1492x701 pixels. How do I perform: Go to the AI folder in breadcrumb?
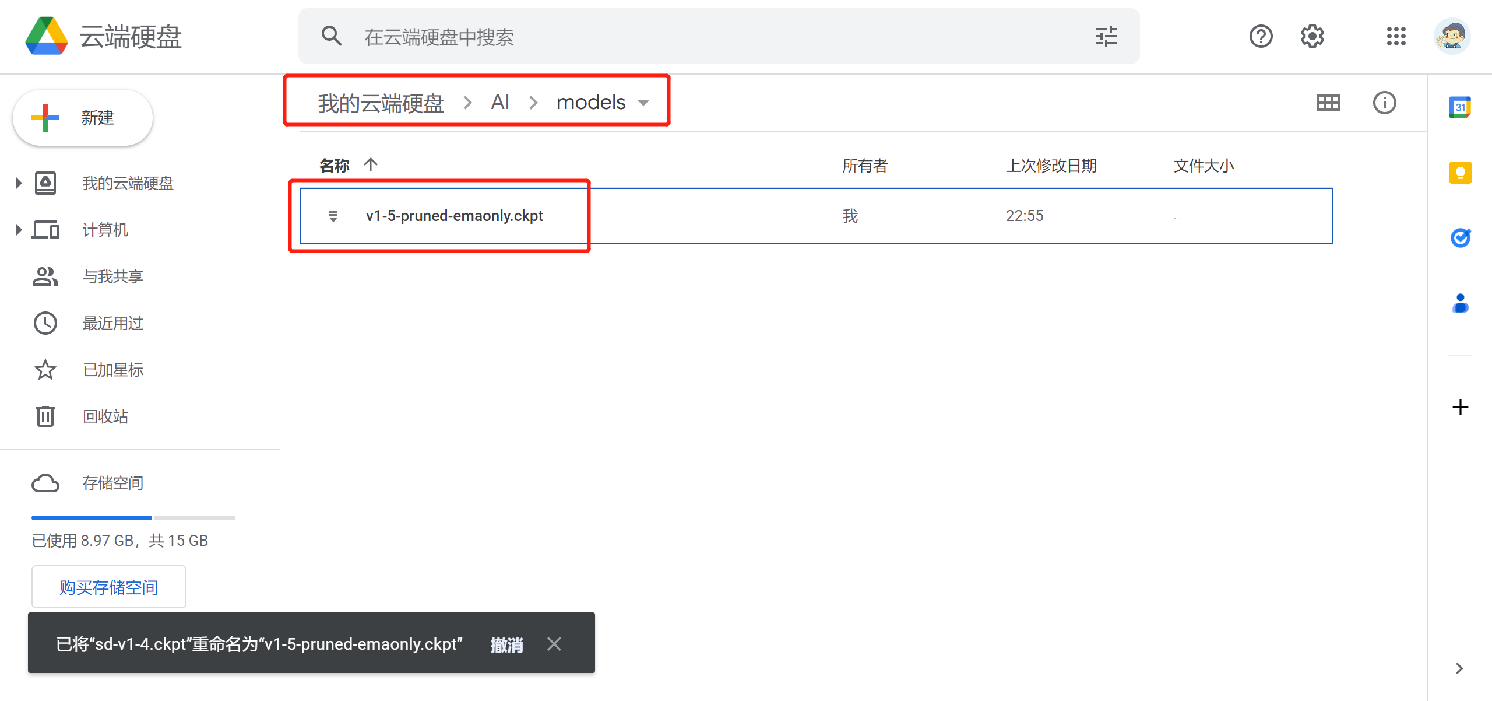[500, 103]
